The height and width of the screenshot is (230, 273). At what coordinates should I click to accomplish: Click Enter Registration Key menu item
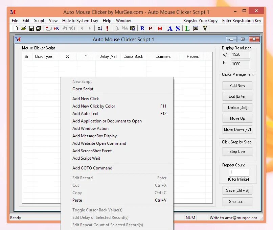click(242, 21)
